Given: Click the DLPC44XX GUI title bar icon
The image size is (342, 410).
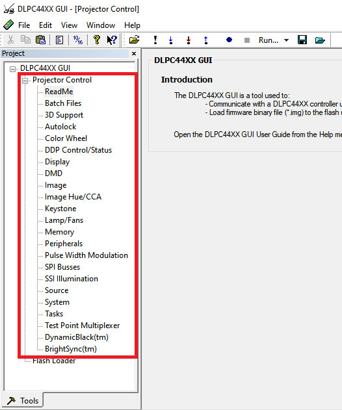Looking at the screenshot, I should pos(9,8).
